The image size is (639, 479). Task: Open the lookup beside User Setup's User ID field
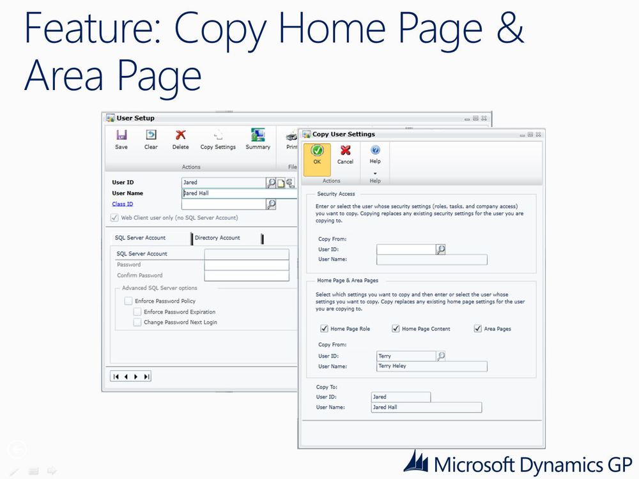tap(271, 183)
